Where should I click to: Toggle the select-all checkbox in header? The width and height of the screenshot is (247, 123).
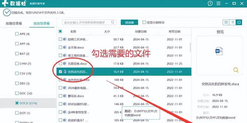pos(60,31)
